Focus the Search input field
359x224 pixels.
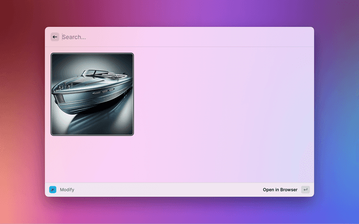179,37
